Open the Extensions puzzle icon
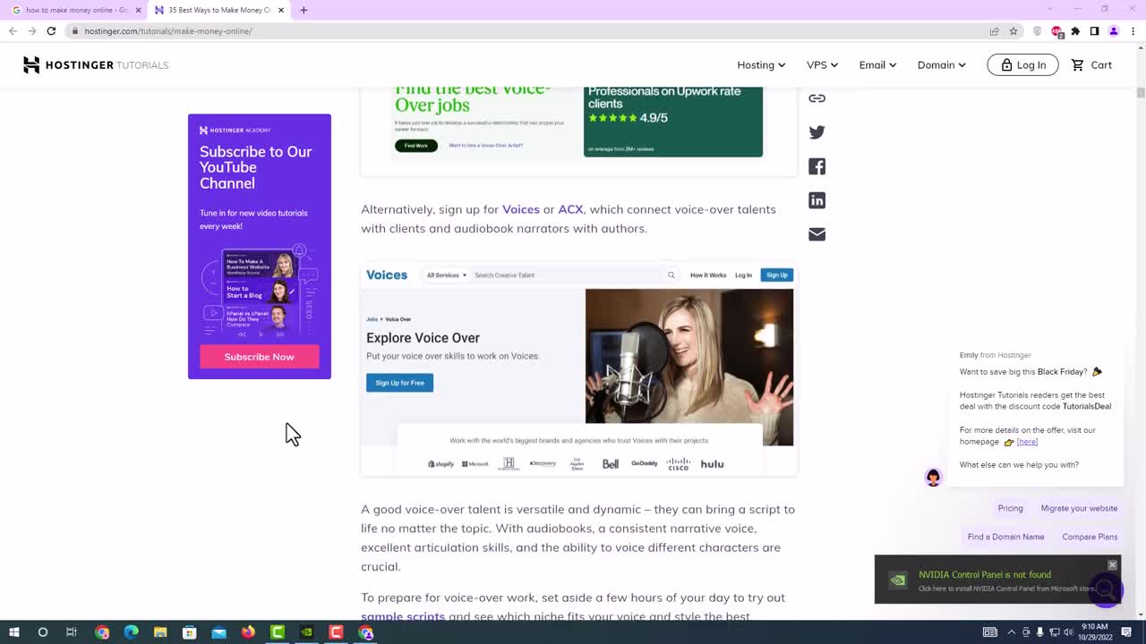 click(1075, 30)
